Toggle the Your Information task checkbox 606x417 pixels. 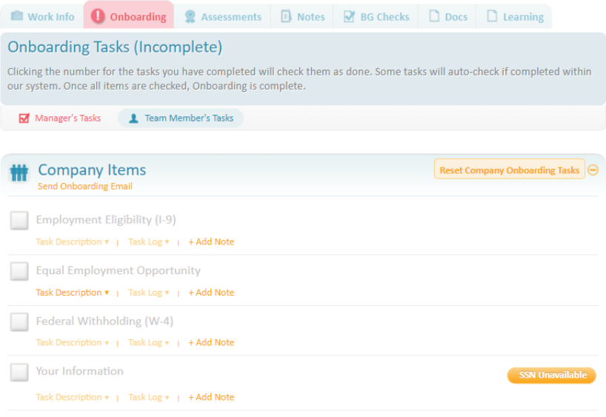(19, 372)
